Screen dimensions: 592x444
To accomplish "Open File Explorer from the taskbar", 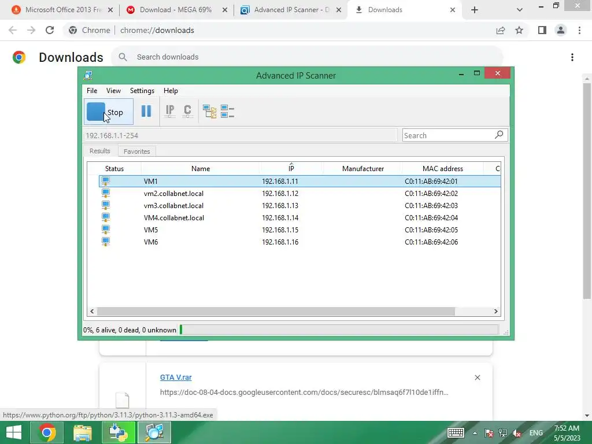I will 82,432.
